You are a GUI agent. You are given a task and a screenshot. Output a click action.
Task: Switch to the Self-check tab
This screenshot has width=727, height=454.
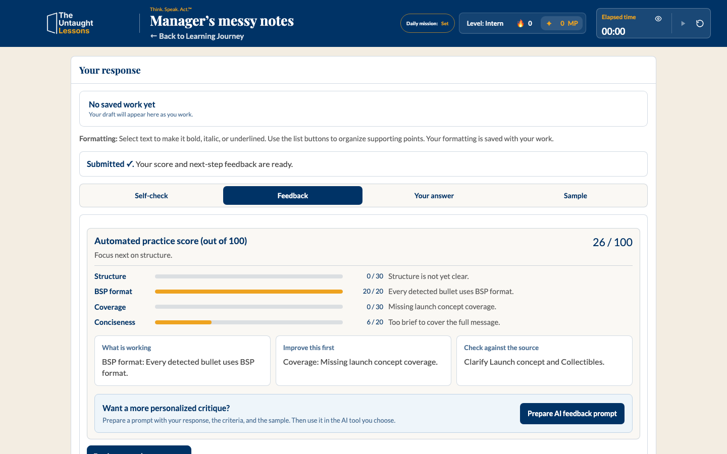(x=151, y=196)
